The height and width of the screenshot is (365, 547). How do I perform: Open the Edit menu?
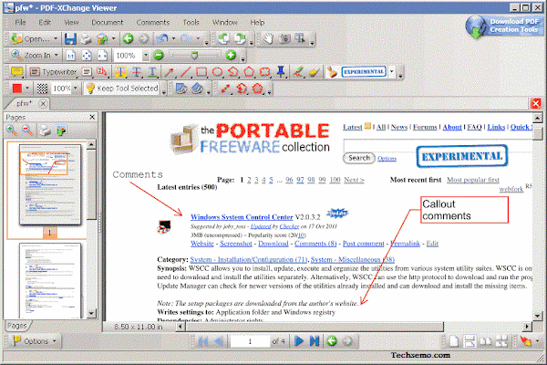(x=45, y=22)
